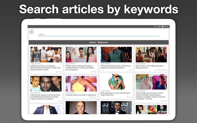Open Kapil Sharma, Sanjay Dutt, Salman Khan thumbnail
Screen dimensions: 197x123
(x=46, y=84)
